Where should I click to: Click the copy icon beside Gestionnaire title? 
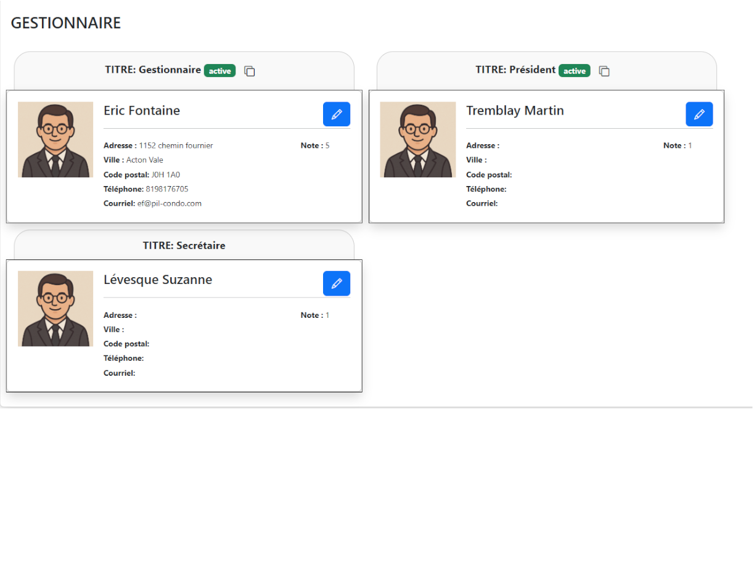(250, 71)
